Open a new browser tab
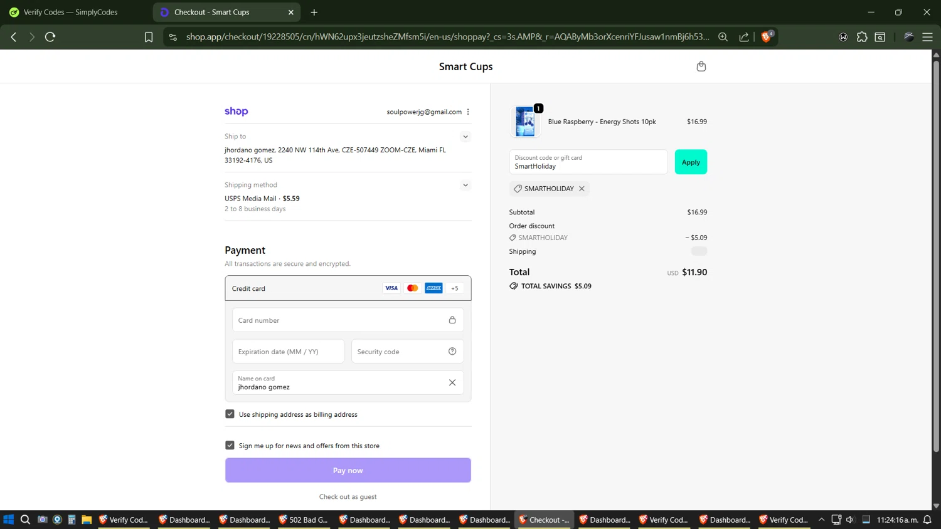 click(314, 12)
